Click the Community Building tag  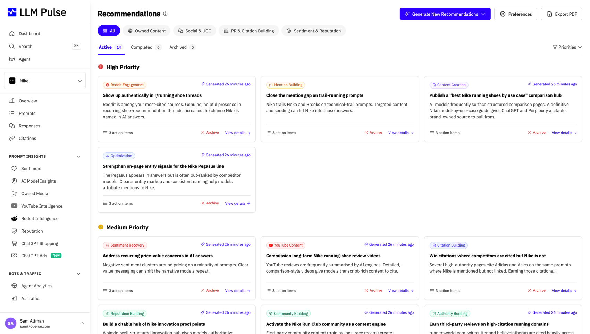[288, 314]
